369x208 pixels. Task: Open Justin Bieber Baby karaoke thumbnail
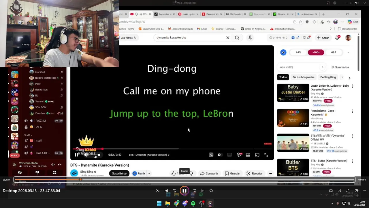pyautogui.click(x=293, y=93)
